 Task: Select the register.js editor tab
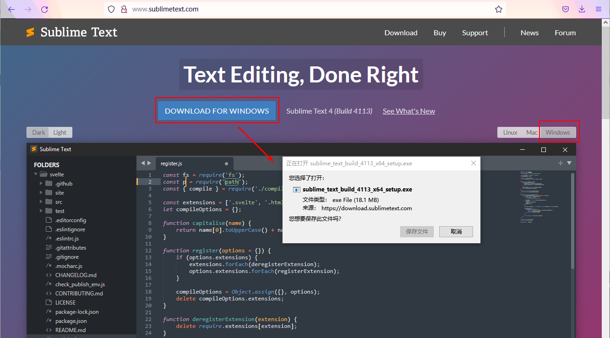[x=194, y=164]
